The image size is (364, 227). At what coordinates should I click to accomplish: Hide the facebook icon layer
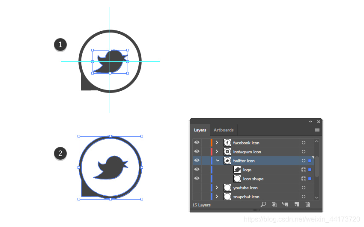(197, 143)
